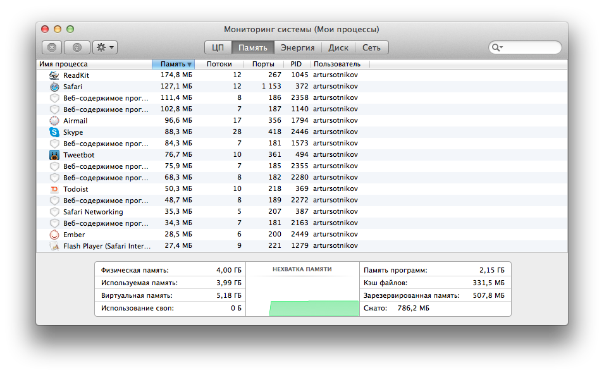Click the 174,8 МБ memory value
Image resolution: width=604 pixels, height=375 pixels.
pos(176,75)
